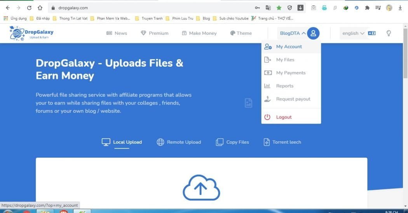Click the browser forward arrow
Screen dimensions: 408x213
click(x=19, y=8)
